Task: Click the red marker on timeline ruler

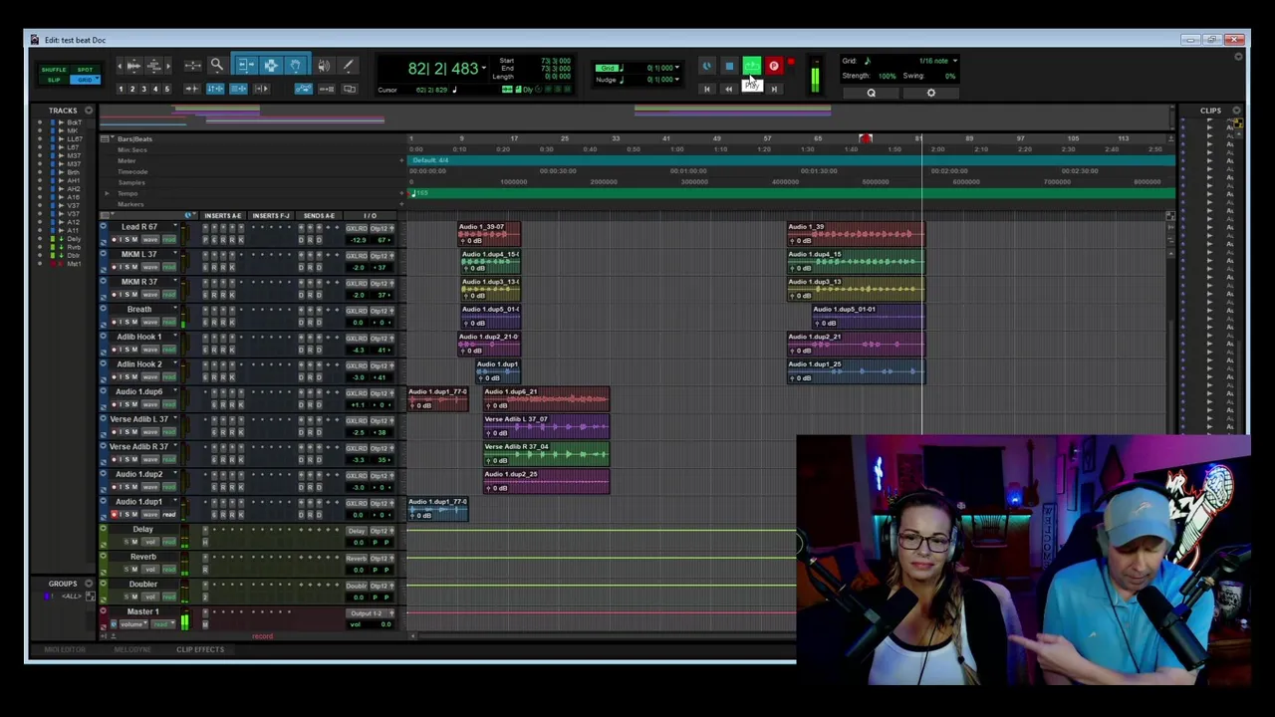Action: point(866,138)
